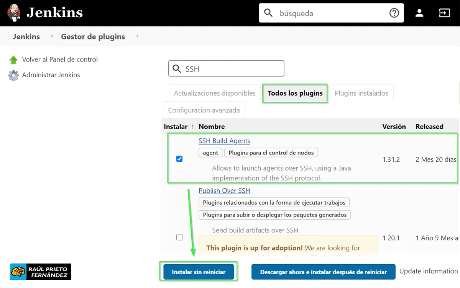Check the Publish Over SSH install checkbox

[x=179, y=238]
